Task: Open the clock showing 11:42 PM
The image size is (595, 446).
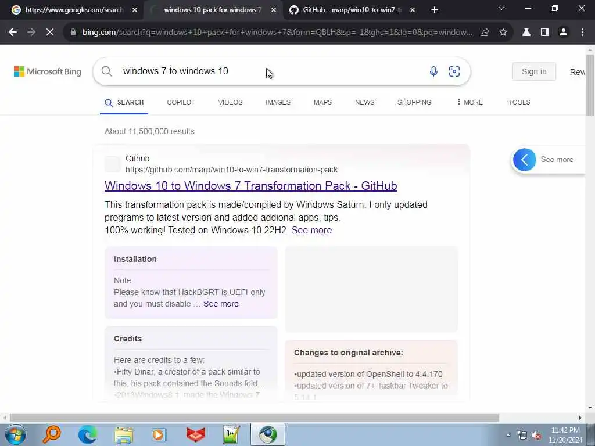Action: coord(565,435)
